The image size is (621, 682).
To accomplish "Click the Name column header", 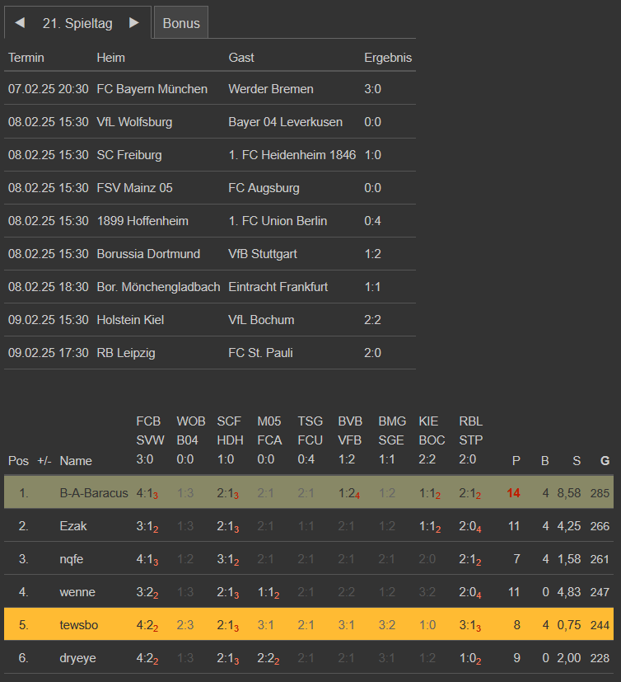I will 76,461.
